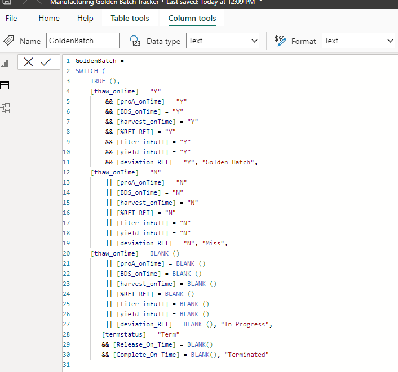The height and width of the screenshot is (372, 398).
Task: Click [BDS_onTime] on line 22
Action: pyautogui.click(x=139, y=274)
